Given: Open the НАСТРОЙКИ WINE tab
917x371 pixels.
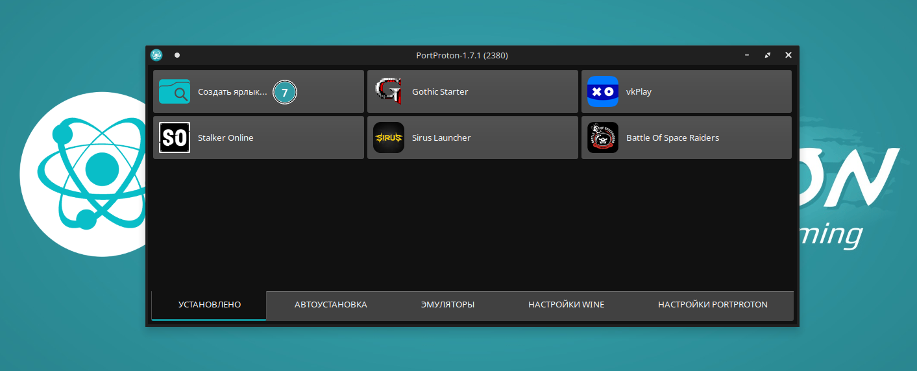Looking at the screenshot, I should coord(567,305).
